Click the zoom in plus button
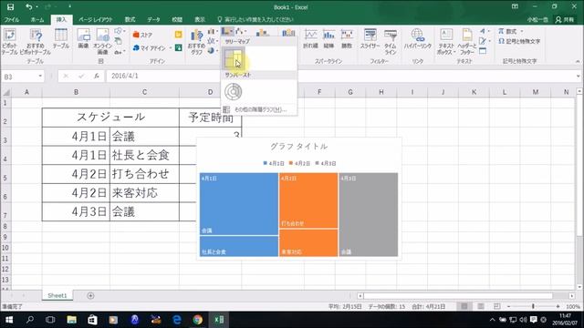The image size is (584, 328). tap(558, 306)
